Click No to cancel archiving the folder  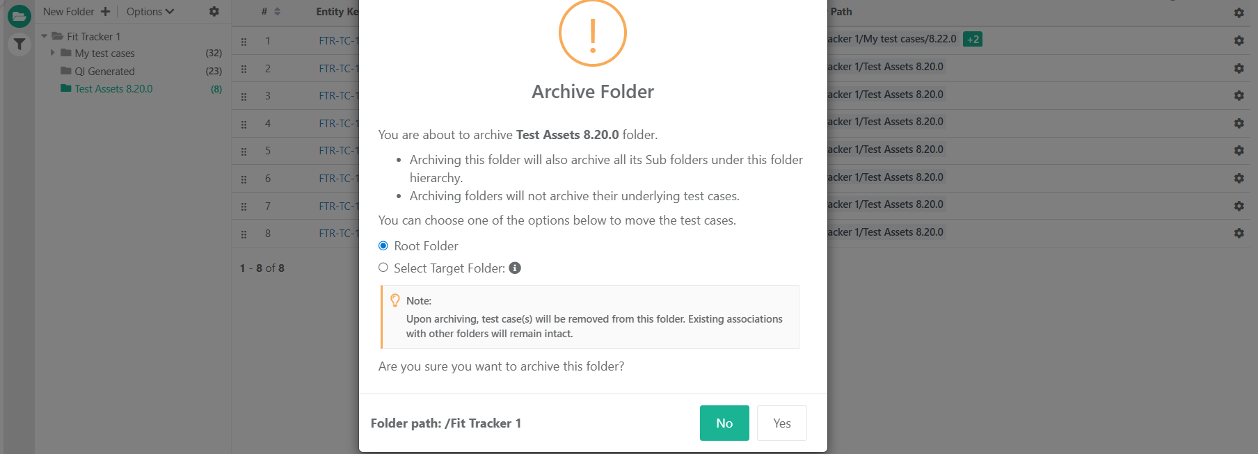(x=724, y=423)
